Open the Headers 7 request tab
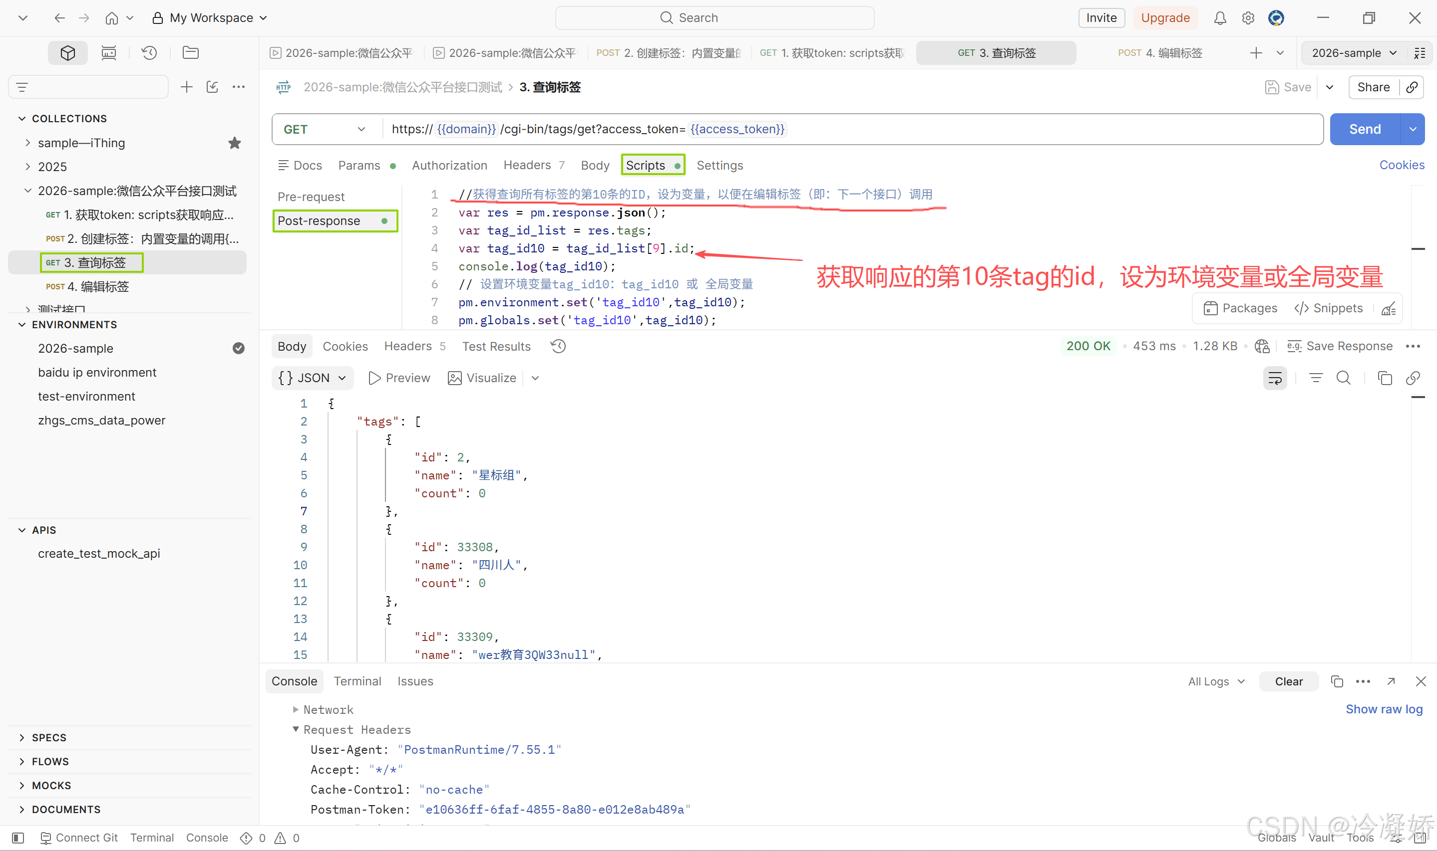This screenshot has height=851, width=1437. [534, 165]
